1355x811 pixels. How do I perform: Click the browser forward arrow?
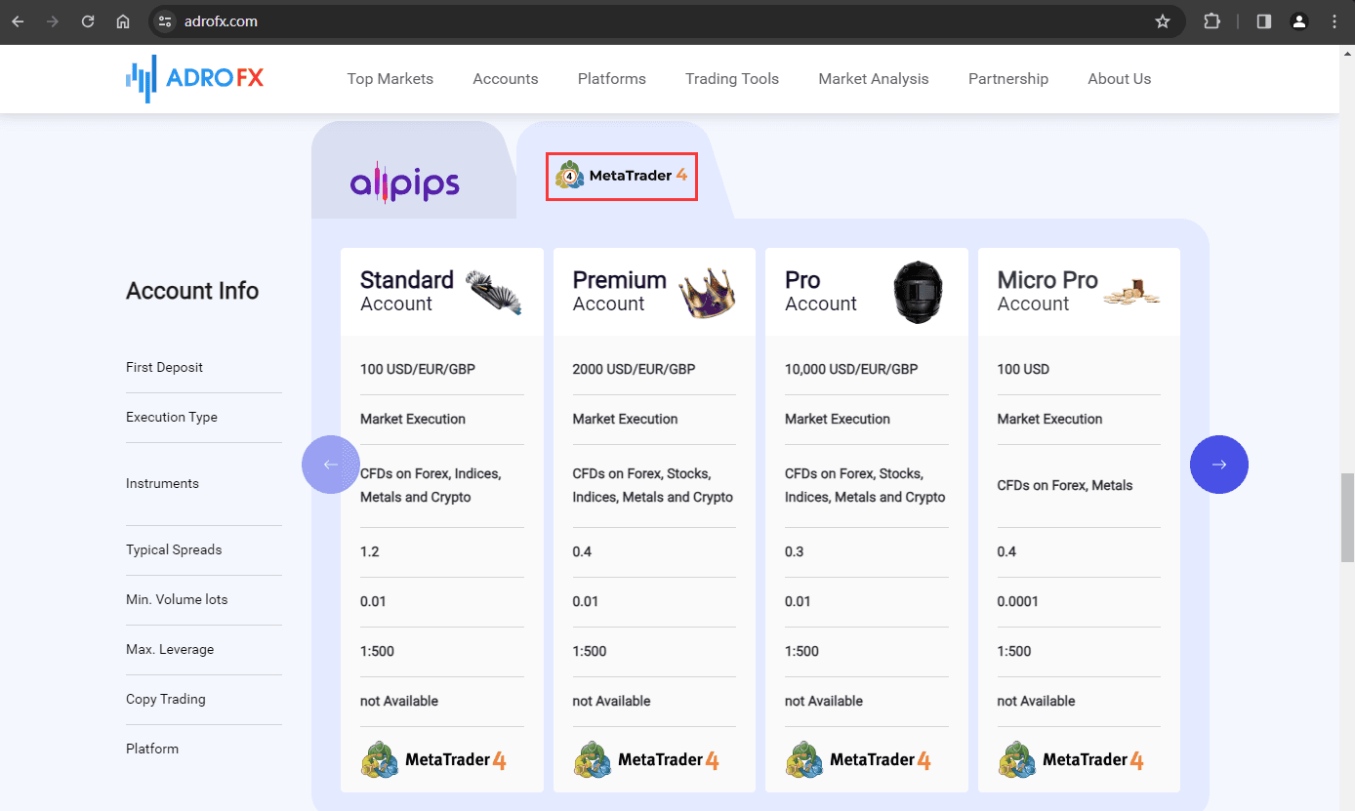(53, 21)
